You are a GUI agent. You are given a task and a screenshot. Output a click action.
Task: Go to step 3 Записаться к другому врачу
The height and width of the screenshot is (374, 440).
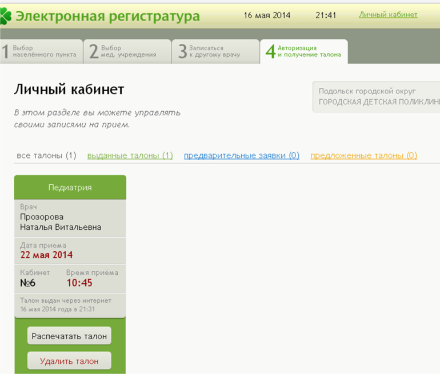point(215,51)
